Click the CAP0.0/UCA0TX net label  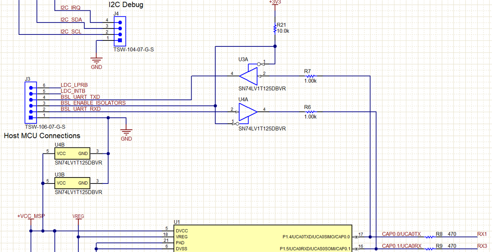401,234
